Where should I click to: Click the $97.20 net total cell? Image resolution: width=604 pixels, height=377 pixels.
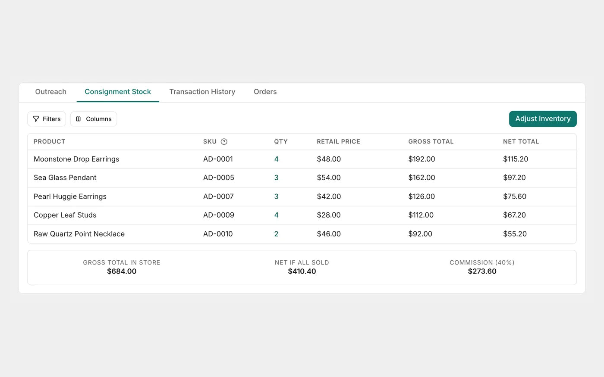tap(514, 178)
